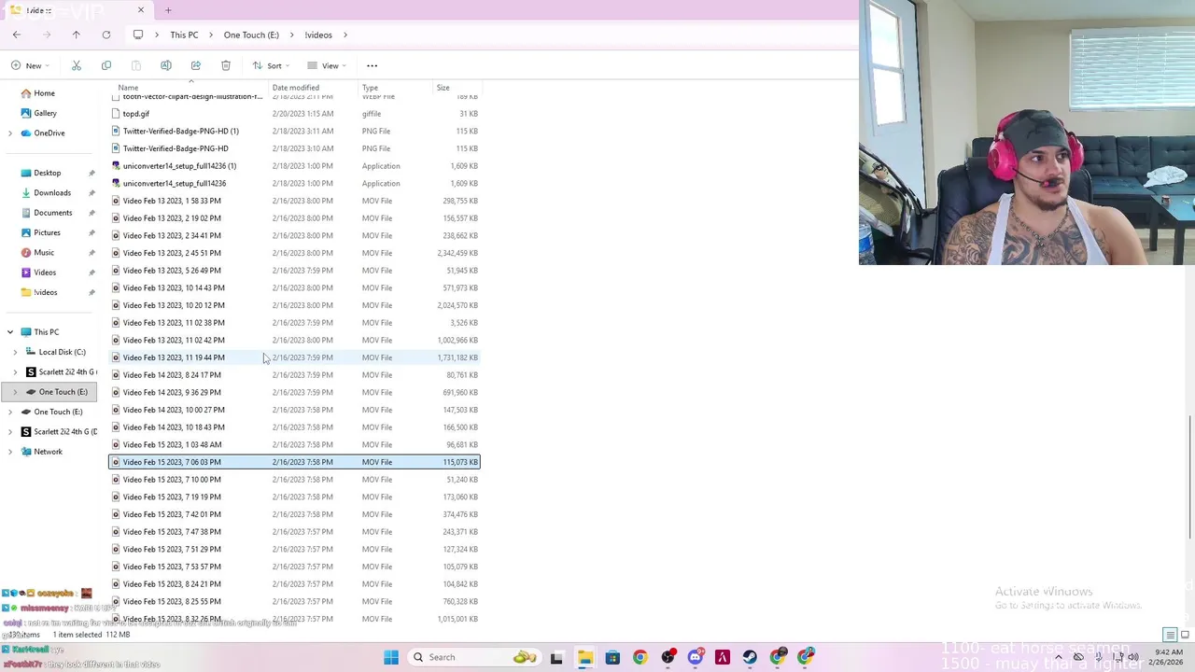Select Video Feb 13 2023, 2 45 51 PM

pos(294,253)
